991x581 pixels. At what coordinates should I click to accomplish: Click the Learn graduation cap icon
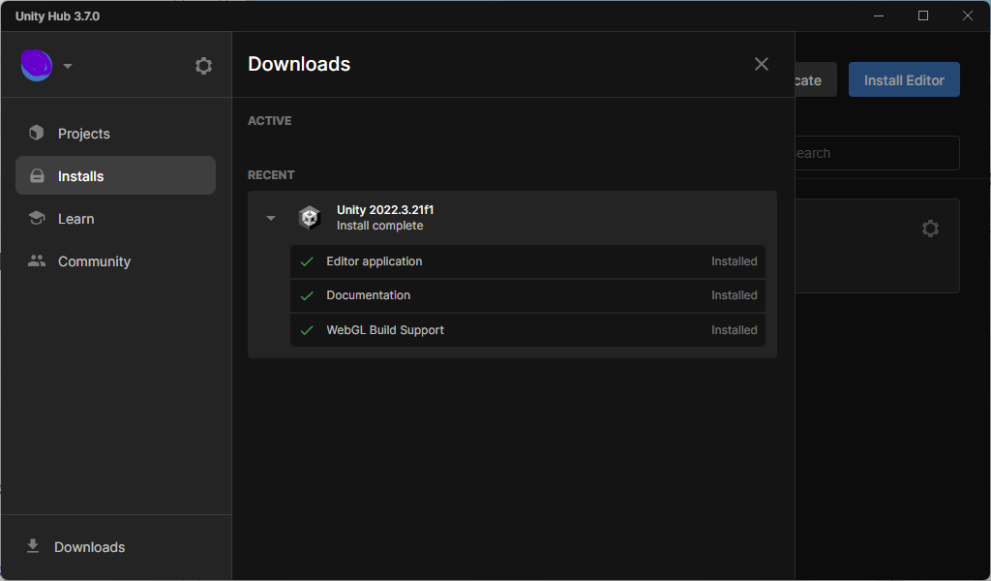[x=37, y=218]
